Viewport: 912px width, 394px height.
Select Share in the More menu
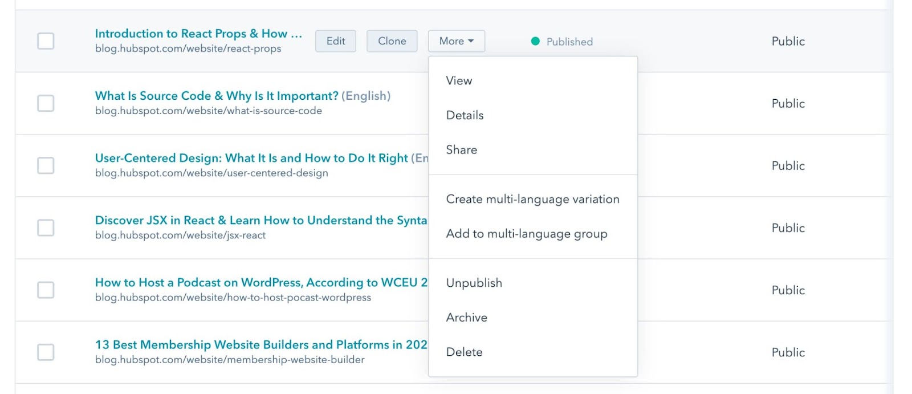462,149
